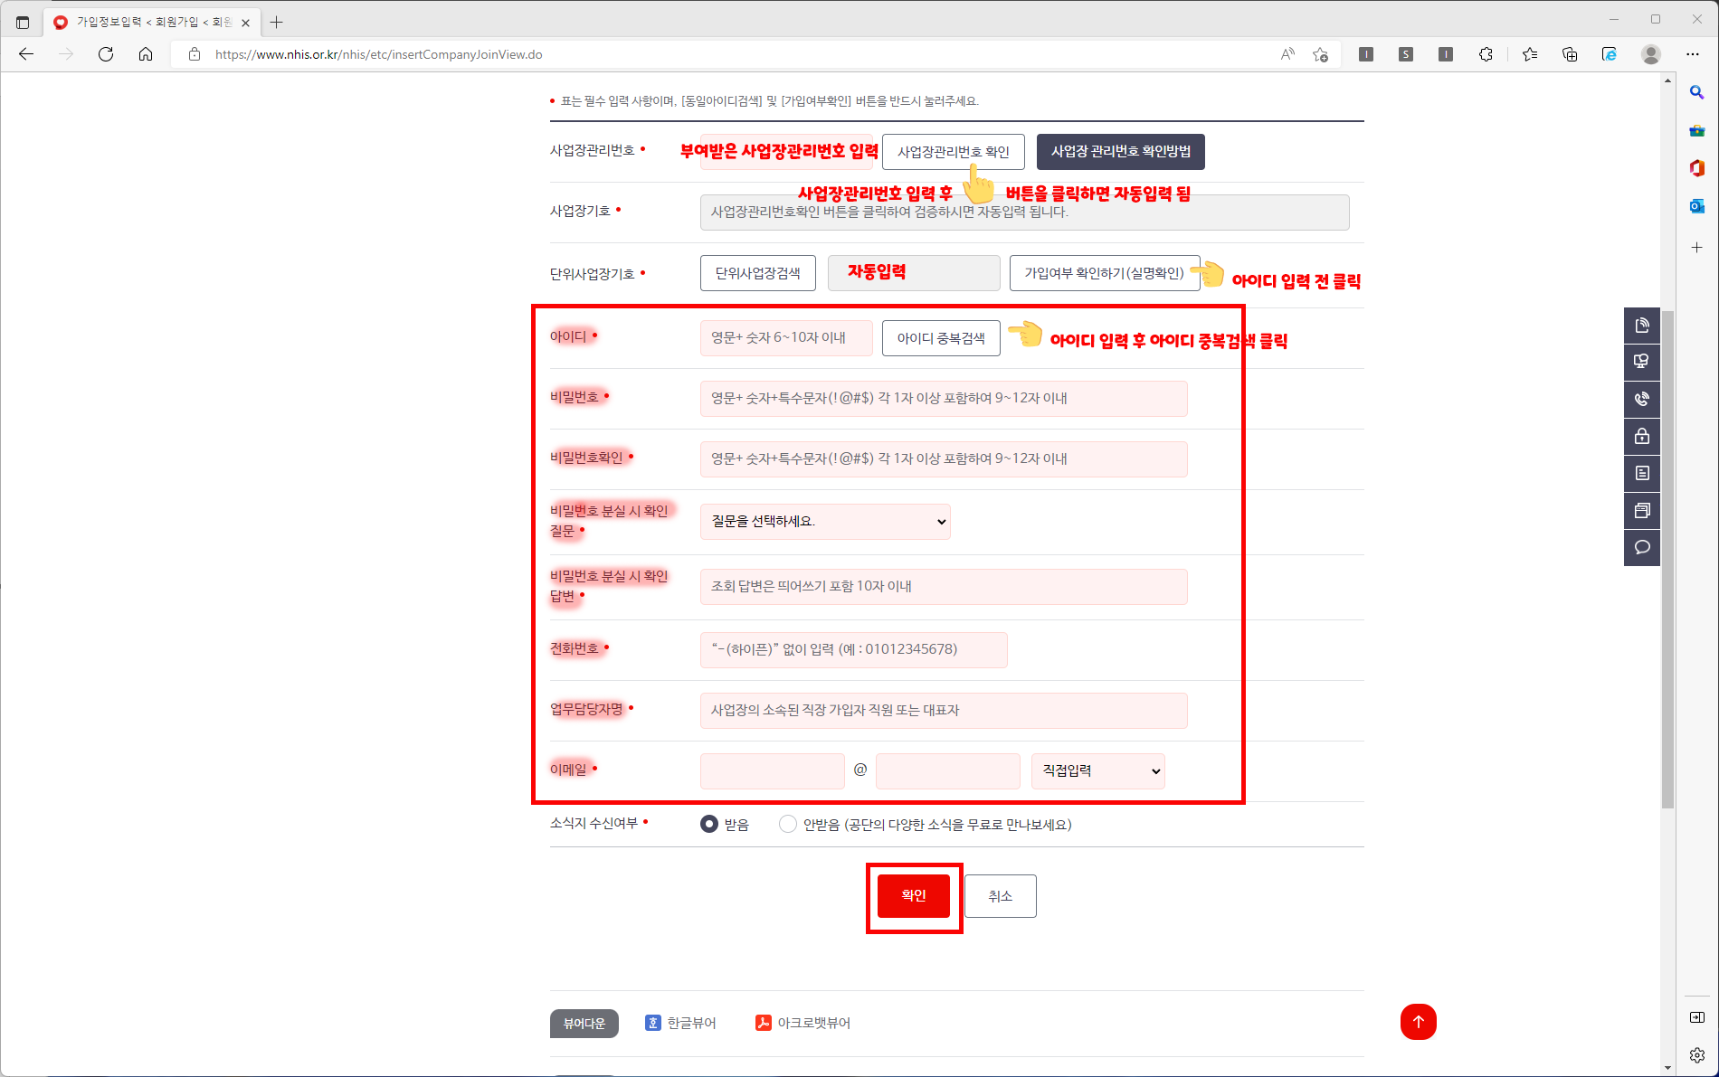
Task: Select 안받음 radio for newsletter
Action: point(788,824)
